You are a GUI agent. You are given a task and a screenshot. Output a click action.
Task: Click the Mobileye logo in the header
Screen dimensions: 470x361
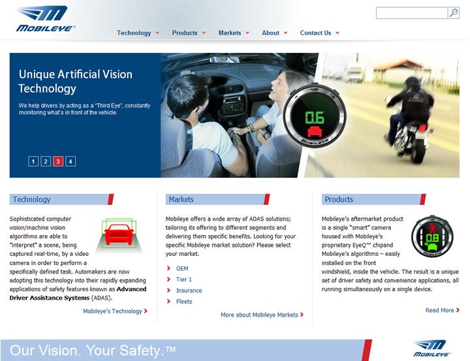(46, 18)
